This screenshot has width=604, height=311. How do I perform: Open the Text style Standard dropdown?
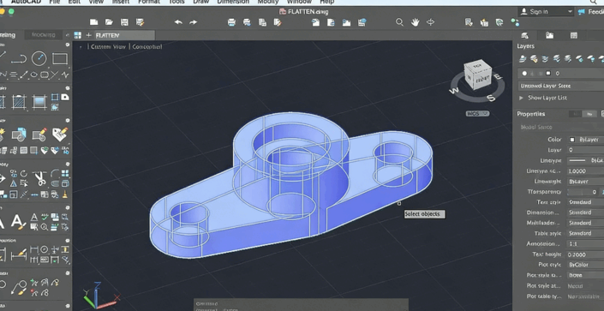pyautogui.click(x=585, y=202)
